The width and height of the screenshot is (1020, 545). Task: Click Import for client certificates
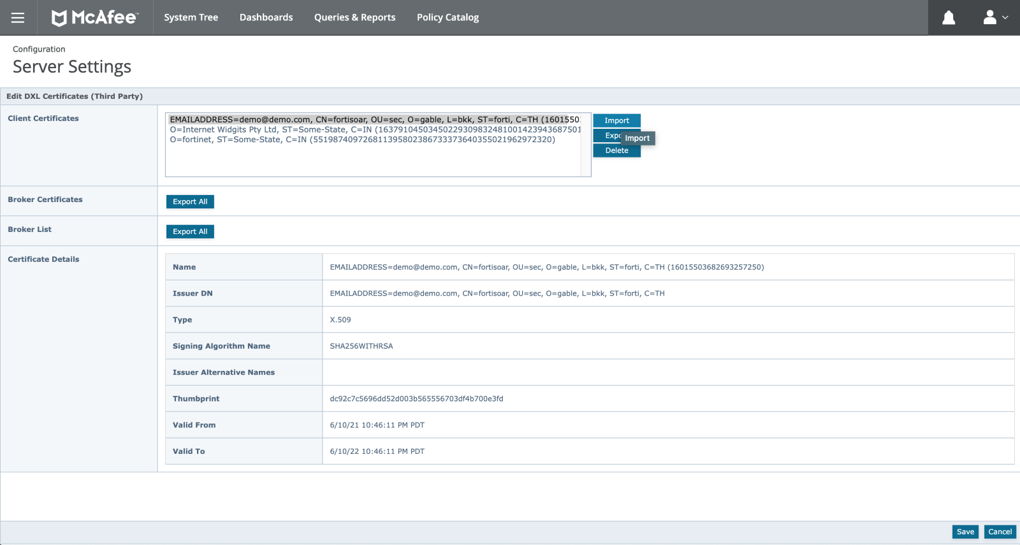(616, 120)
